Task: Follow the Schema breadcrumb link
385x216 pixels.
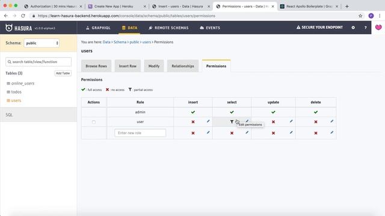Action: coord(120,42)
